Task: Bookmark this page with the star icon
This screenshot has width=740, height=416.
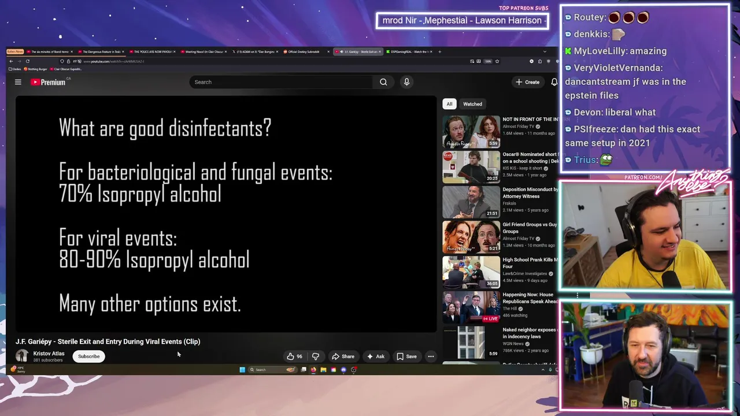Action: click(x=497, y=61)
